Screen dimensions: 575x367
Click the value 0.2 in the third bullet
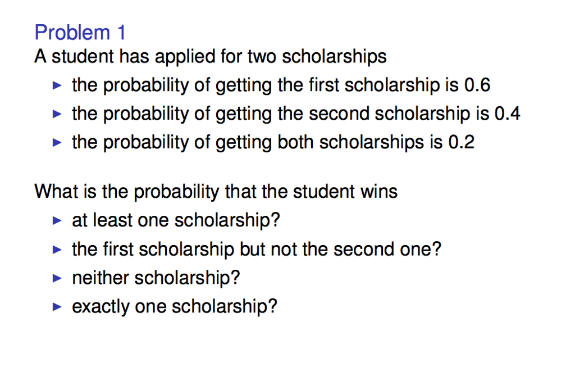click(462, 142)
